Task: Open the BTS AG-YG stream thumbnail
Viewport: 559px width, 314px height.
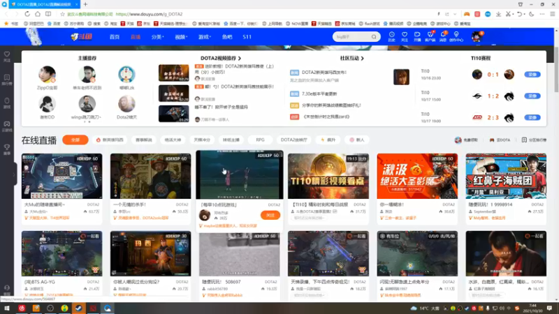Action: 61,253
